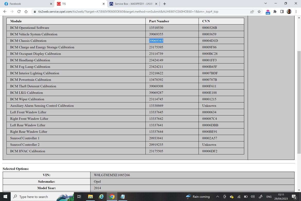Share this page icon in address bar
The height and width of the screenshot is (201, 301).
(x=252, y=12)
